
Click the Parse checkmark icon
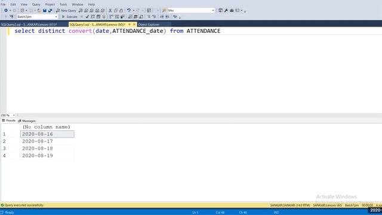pyautogui.click(x=87, y=17)
